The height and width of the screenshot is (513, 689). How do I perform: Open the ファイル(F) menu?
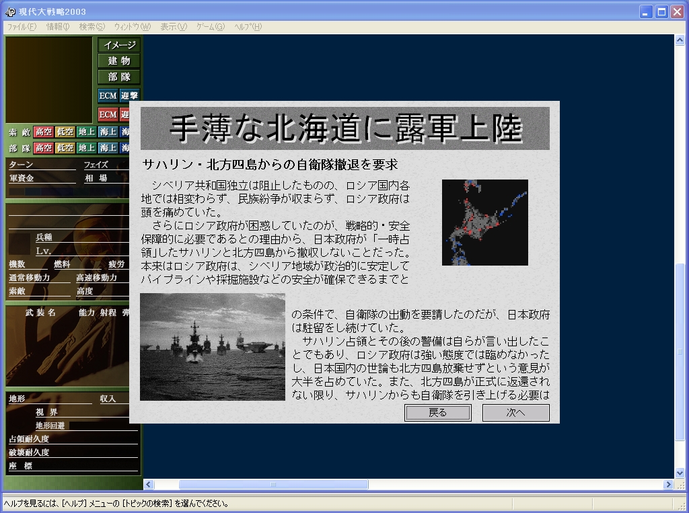[21, 27]
